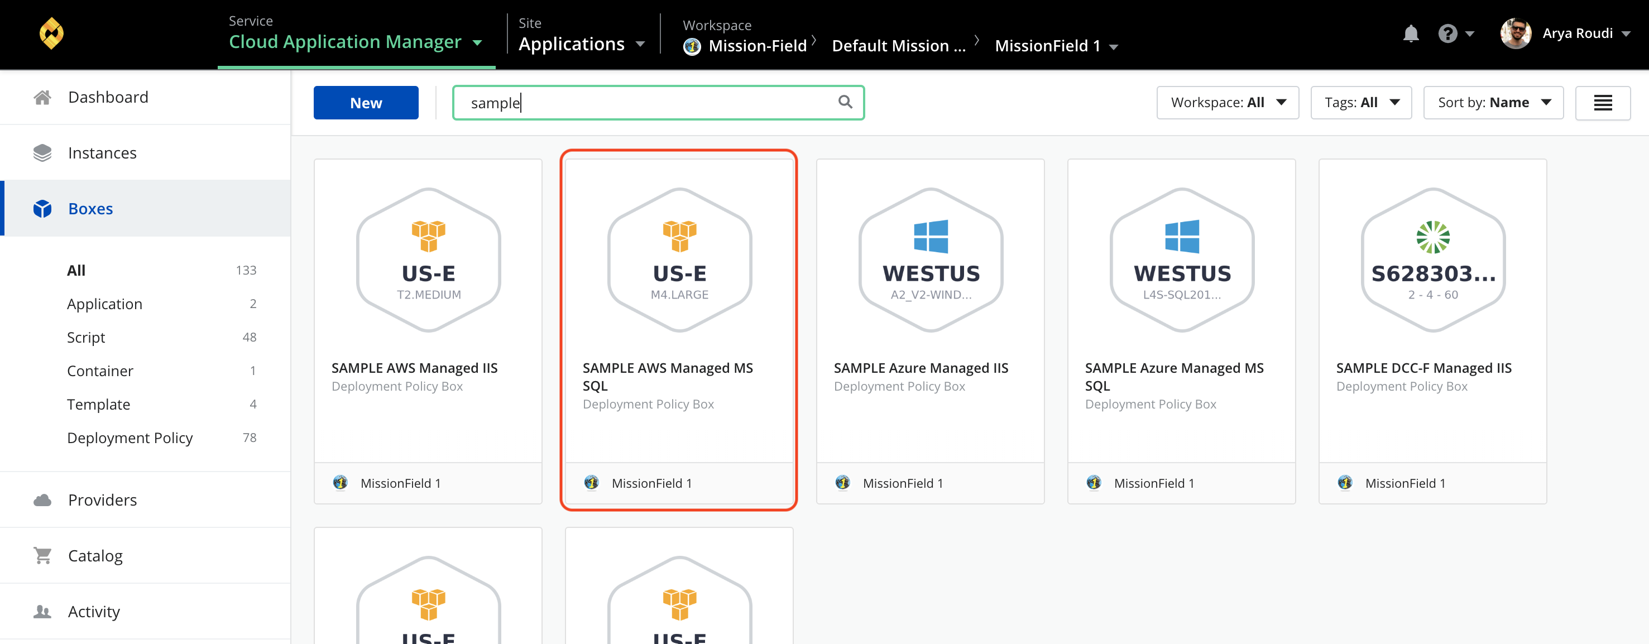
Task: Click the New button to create box
Action: [x=366, y=102]
